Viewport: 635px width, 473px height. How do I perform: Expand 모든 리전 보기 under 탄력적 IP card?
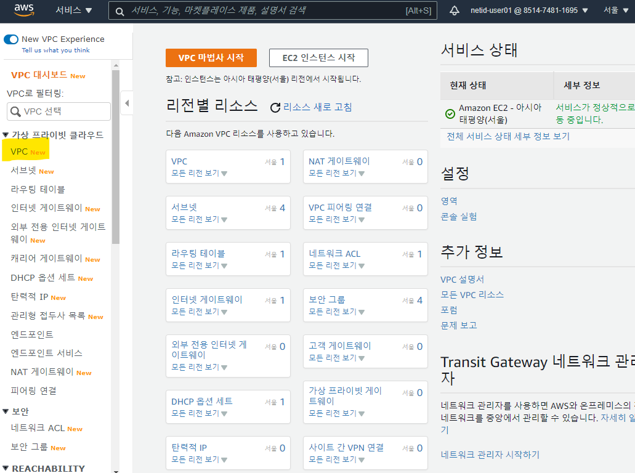click(200, 459)
